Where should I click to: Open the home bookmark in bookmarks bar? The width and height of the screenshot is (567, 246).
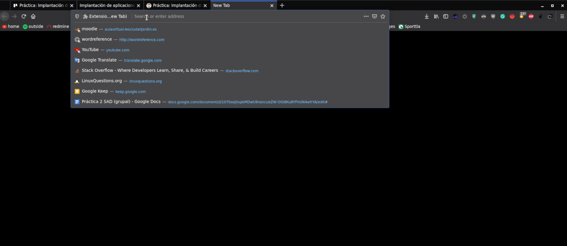point(11,27)
